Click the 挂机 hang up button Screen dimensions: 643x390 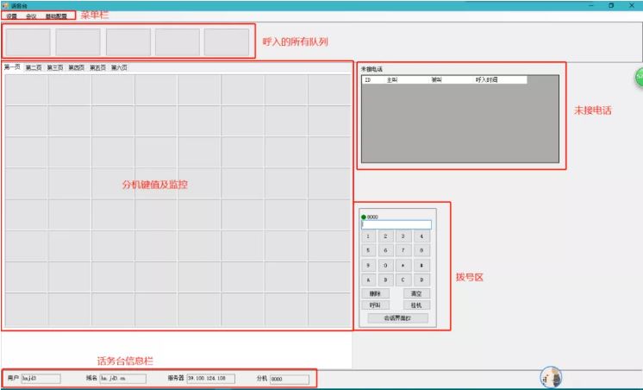416,305
